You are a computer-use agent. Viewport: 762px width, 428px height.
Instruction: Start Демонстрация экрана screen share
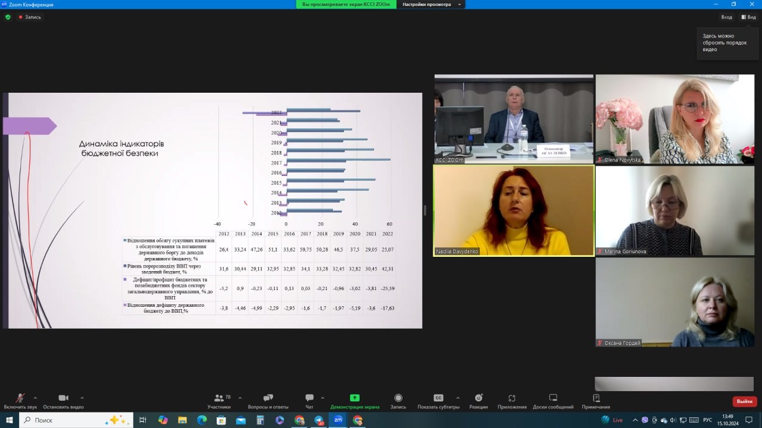355,402
